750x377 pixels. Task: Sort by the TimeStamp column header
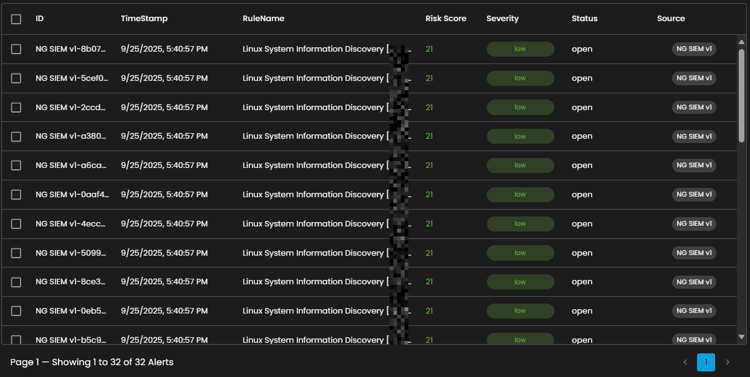pos(144,19)
